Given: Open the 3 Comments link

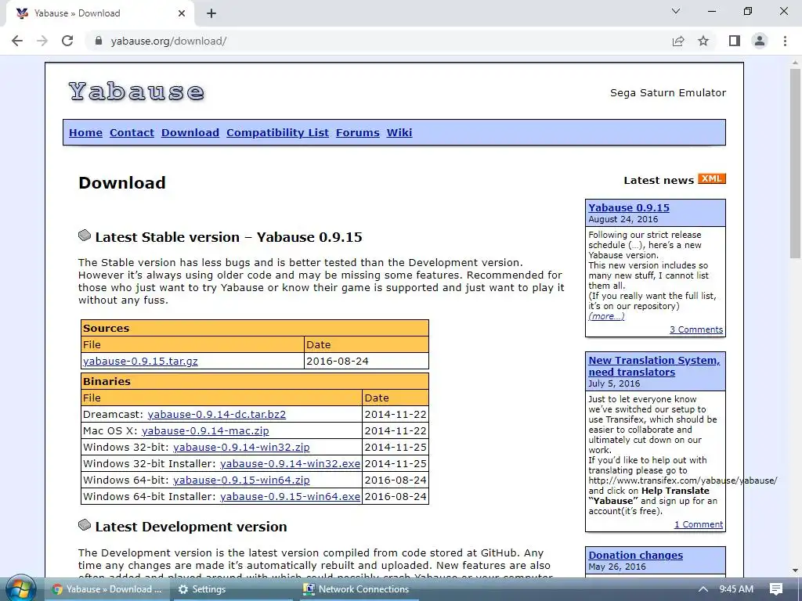Looking at the screenshot, I should click(x=696, y=329).
